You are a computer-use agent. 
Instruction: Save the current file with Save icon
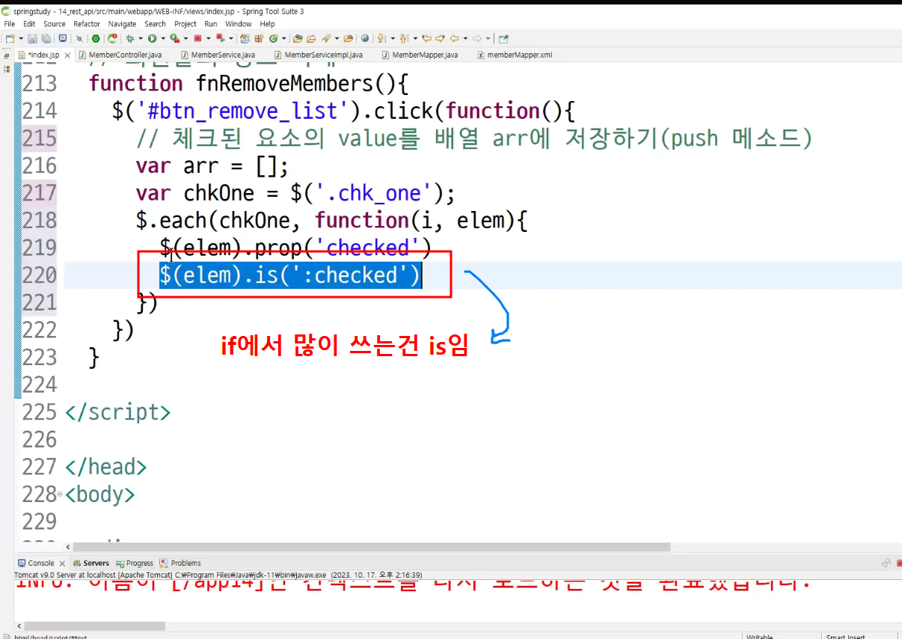(x=31, y=38)
